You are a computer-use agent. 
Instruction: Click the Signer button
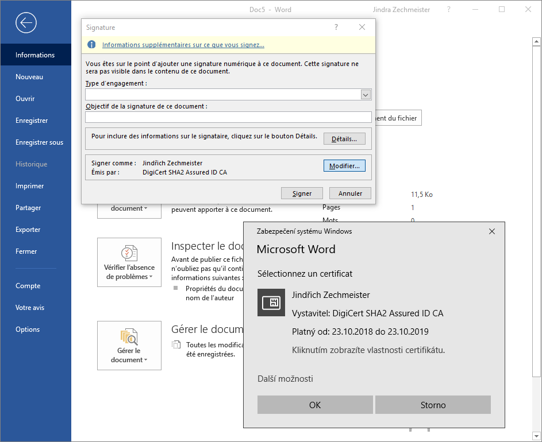pyautogui.click(x=302, y=193)
